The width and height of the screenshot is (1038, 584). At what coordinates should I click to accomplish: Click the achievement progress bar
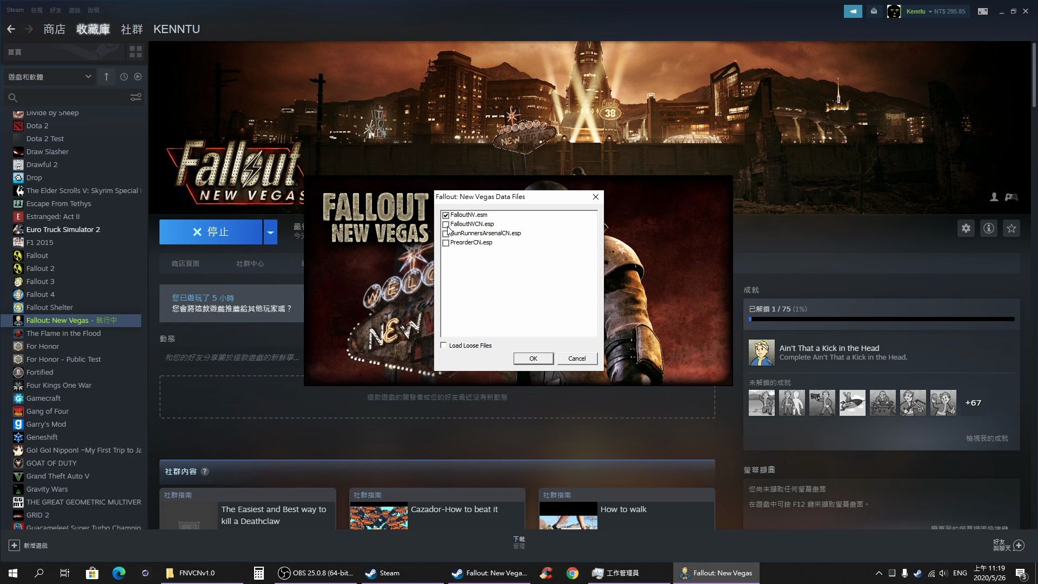click(881, 318)
